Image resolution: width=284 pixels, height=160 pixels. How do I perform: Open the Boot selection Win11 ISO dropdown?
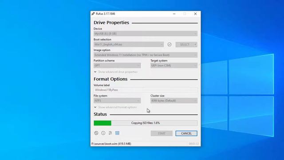point(129,44)
